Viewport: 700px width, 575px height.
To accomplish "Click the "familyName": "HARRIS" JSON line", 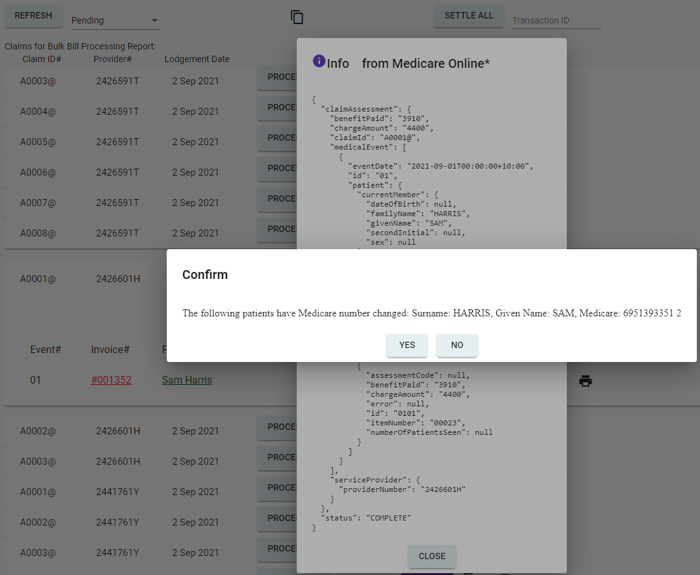I will coord(418,214).
